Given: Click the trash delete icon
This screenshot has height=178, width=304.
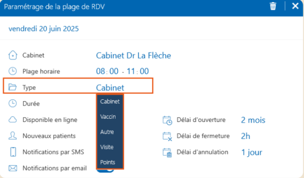Looking at the screenshot, I should pyautogui.click(x=273, y=6).
